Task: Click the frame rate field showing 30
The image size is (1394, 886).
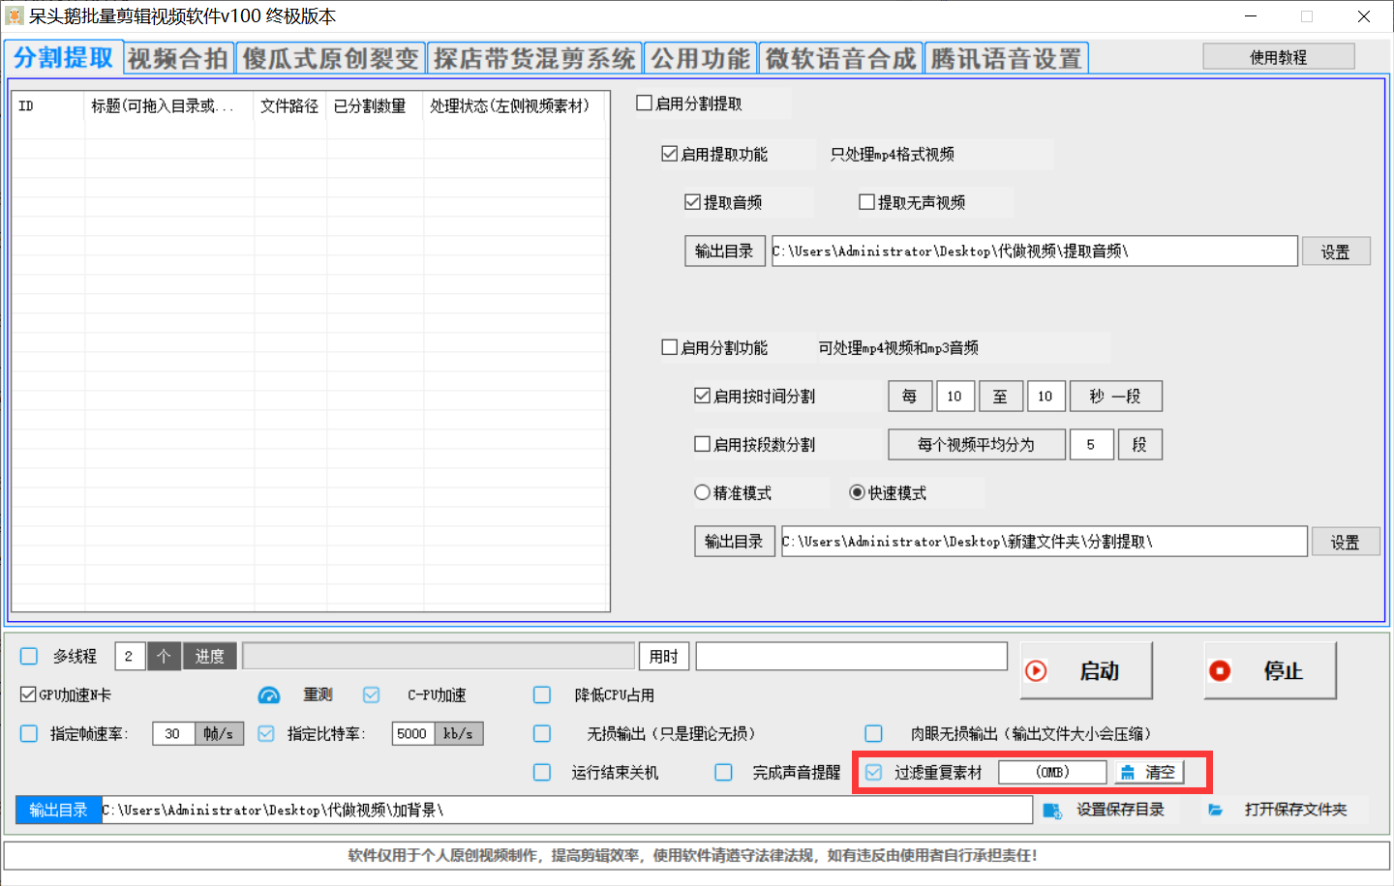Action: [x=173, y=733]
